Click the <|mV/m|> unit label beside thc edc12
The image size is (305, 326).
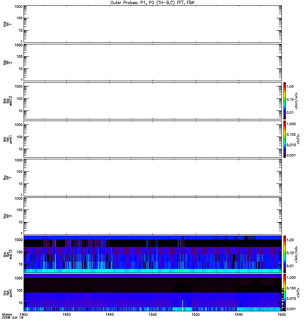(x=296, y=254)
